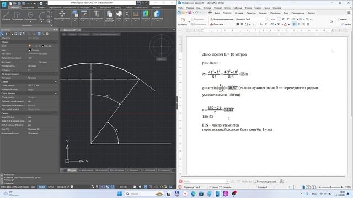353x198 pixels.
Task: Click Underline Ч in Writer toolbar
Action: pos(246,24)
